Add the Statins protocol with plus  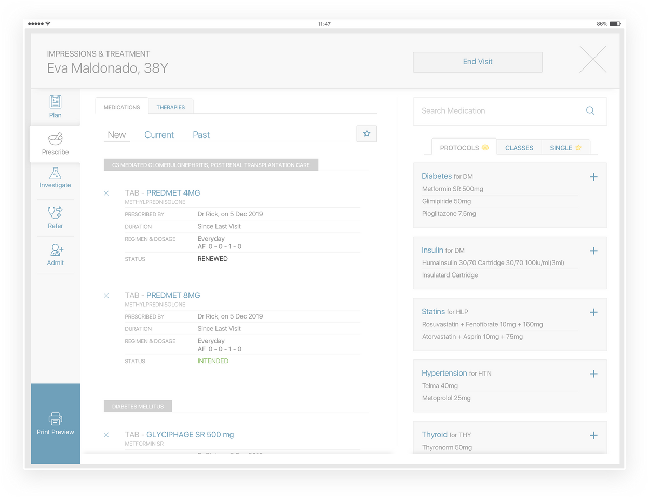coord(593,312)
